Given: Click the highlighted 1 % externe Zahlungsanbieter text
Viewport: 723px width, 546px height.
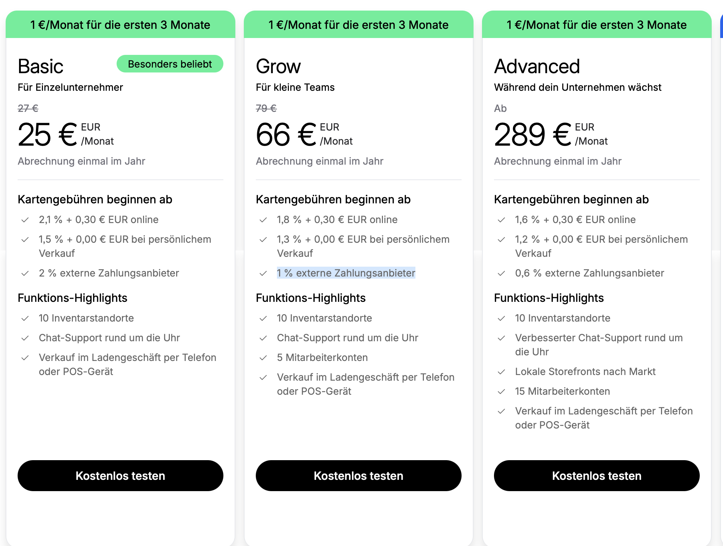Looking at the screenshot, I should point(346,273).
